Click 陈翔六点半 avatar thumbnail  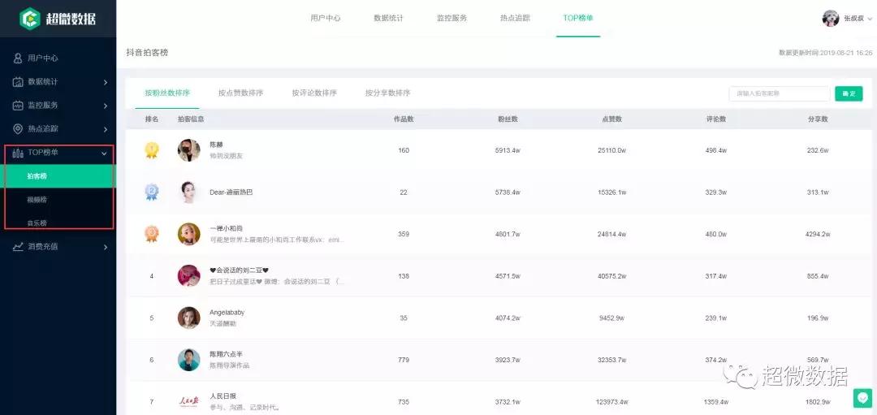coord(189,360)
